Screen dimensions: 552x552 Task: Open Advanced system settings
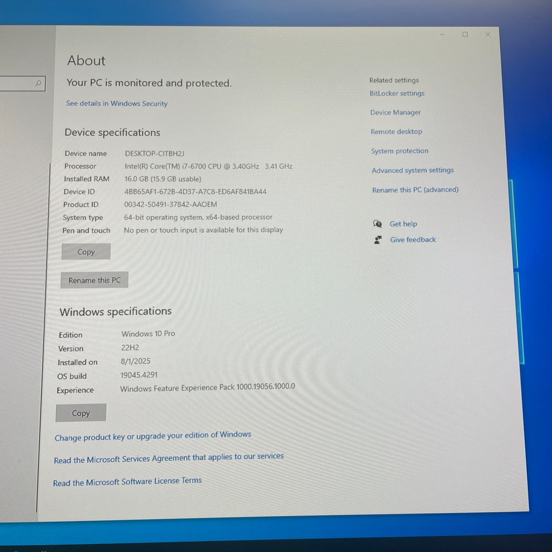pyautogui.click(x=413, y=170)
